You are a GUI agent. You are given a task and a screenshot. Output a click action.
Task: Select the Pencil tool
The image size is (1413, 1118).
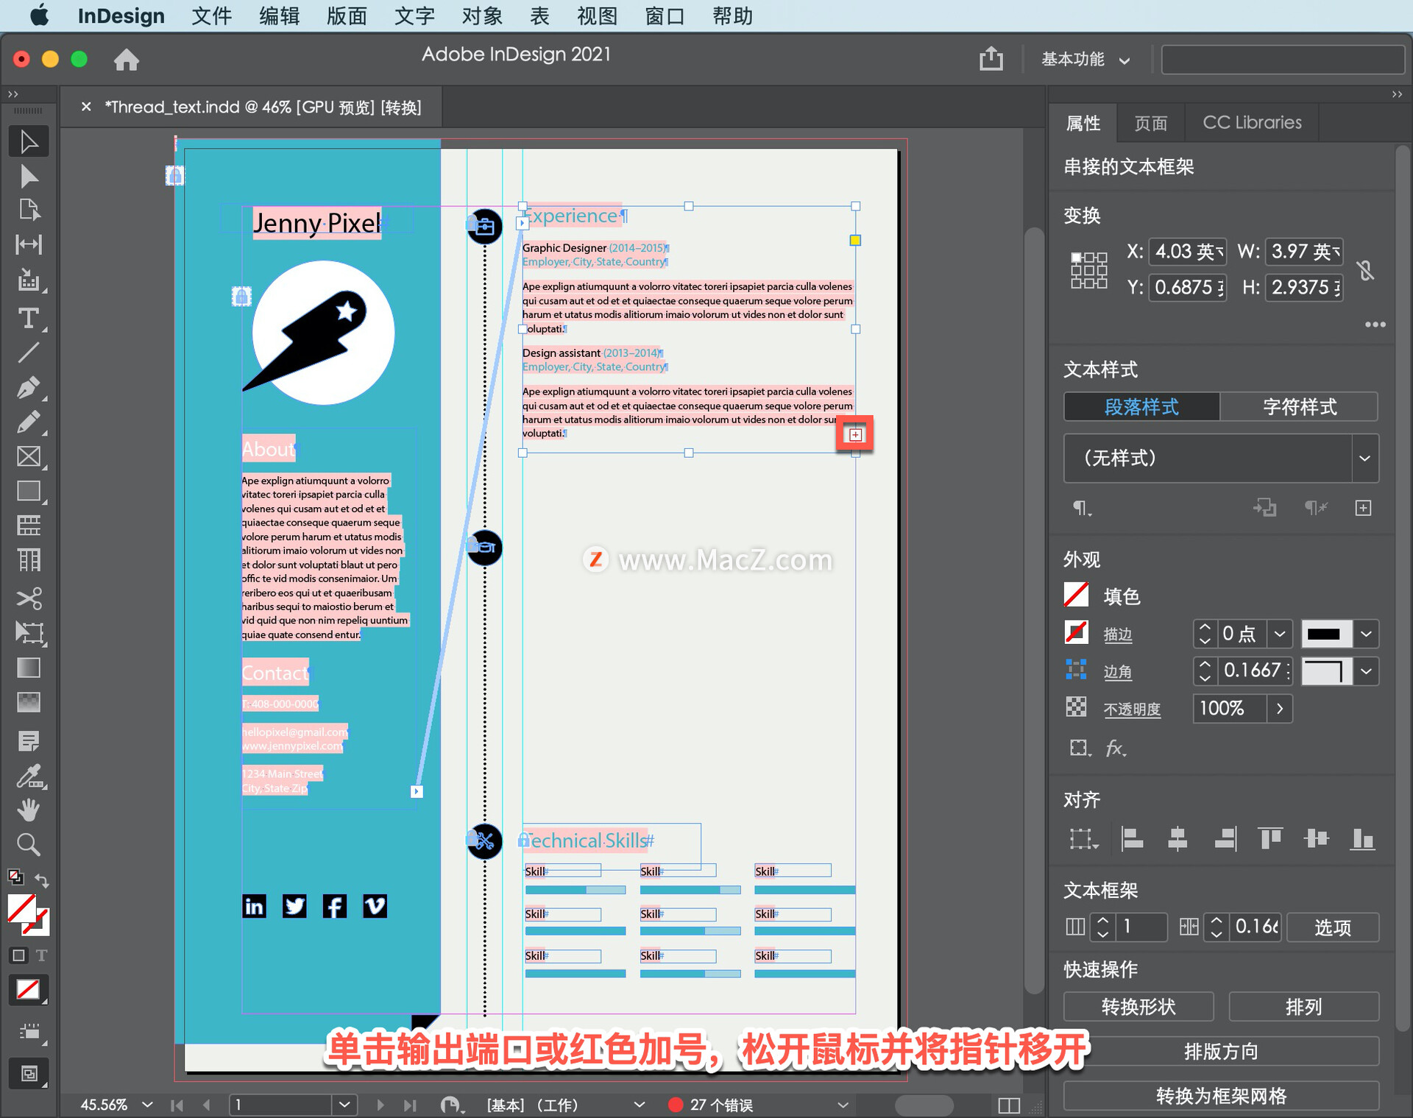tap(29, 422)
